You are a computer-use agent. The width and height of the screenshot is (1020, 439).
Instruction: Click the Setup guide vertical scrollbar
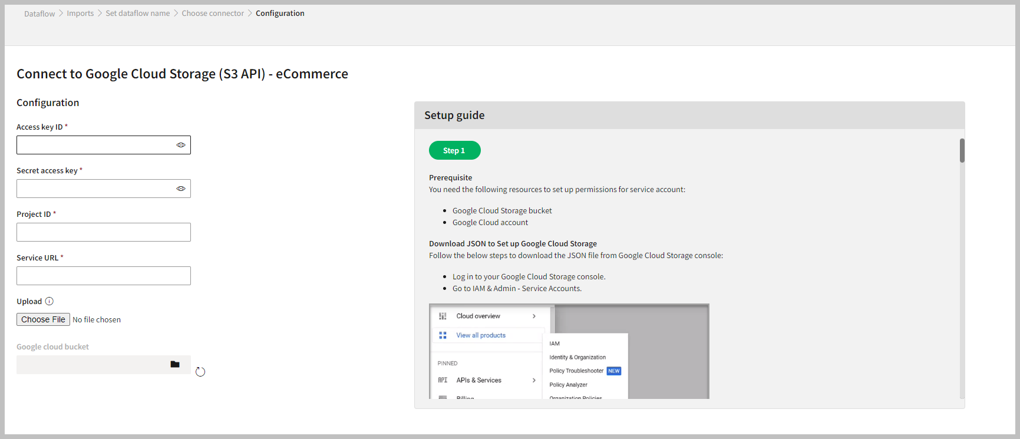962,151
